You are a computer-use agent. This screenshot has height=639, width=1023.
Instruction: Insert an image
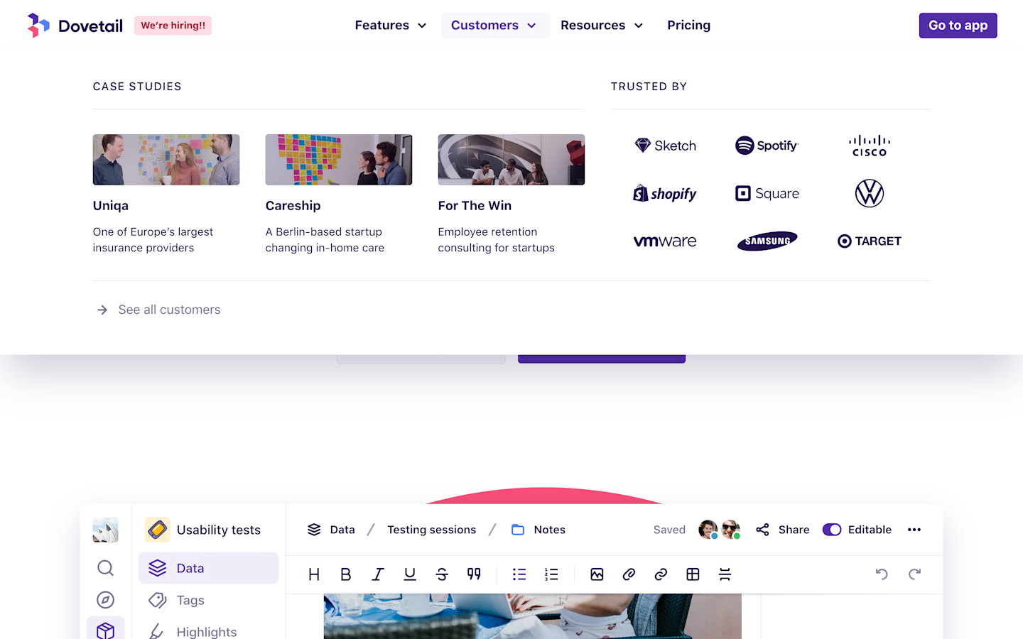[x=597, y=574]
